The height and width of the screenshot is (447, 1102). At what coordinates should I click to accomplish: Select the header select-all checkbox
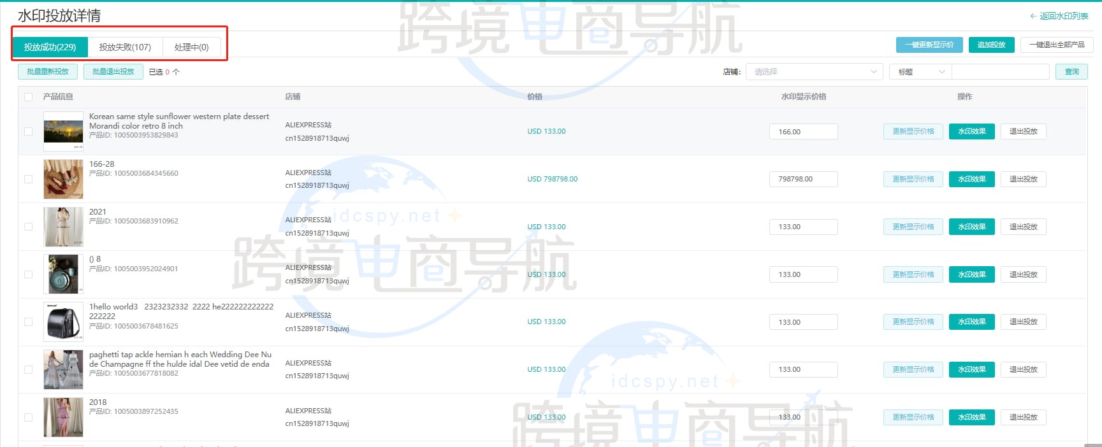tap(28, 97)
